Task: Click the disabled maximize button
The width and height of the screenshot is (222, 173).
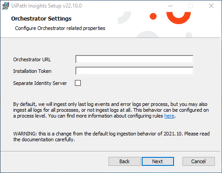Action: click(191, 6)
